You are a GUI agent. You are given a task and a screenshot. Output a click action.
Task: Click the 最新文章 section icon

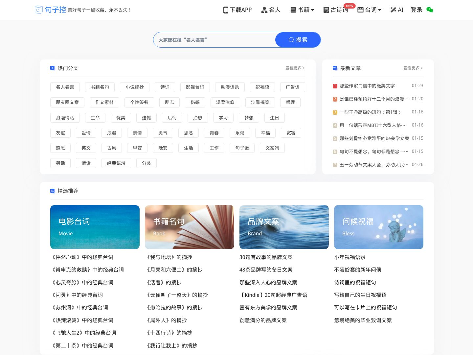(x=335, y=68)
